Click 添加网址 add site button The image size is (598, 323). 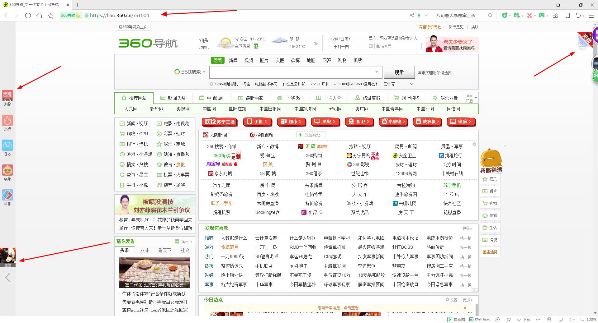click(311, 135)
